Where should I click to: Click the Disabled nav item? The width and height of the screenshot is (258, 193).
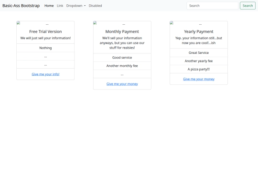95,6
